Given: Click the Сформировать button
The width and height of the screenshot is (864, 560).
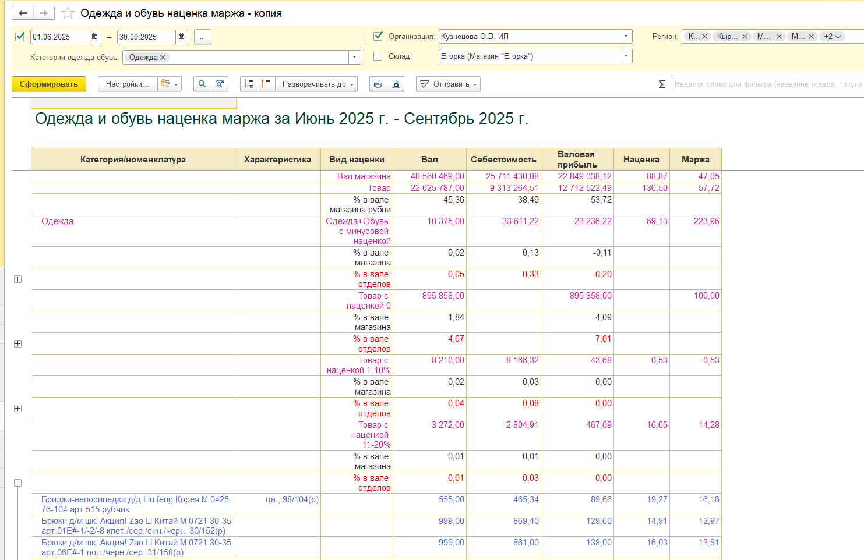Looking at the screenshot, I should tap(49, 84).
